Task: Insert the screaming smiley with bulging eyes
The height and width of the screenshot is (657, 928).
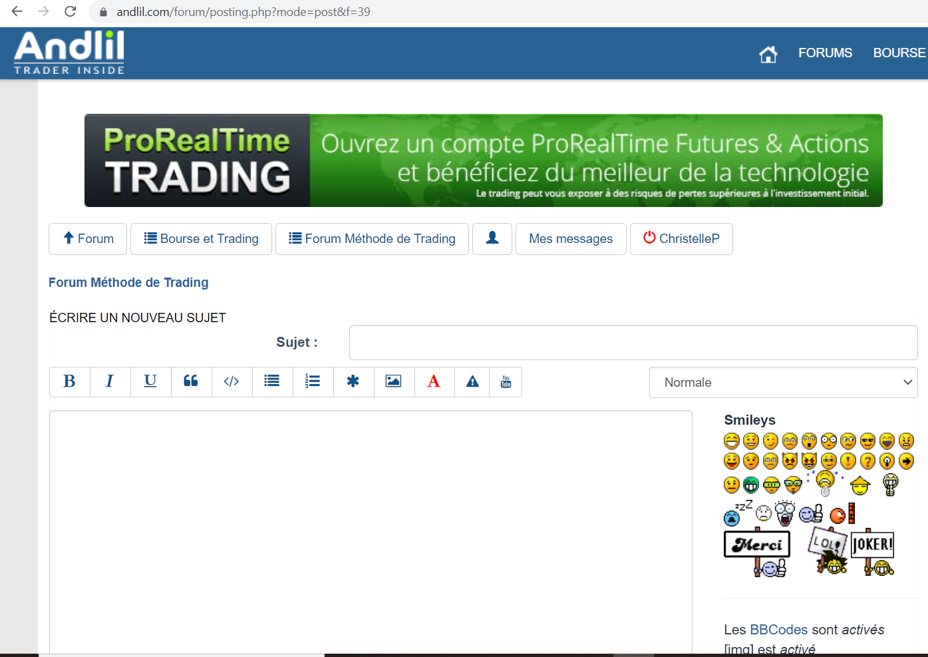Action: click(x=785, y=513)
